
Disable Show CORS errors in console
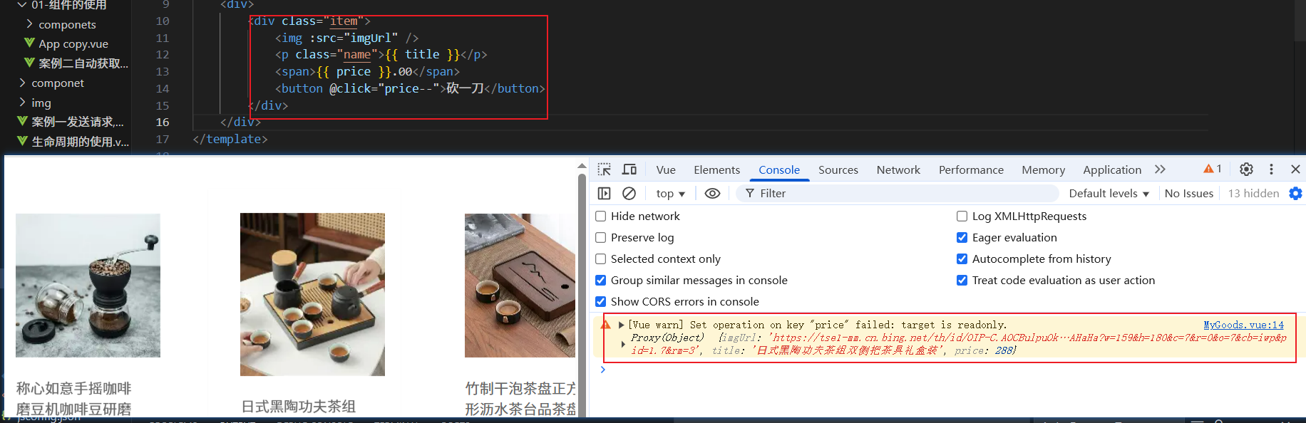click(600, 301)
